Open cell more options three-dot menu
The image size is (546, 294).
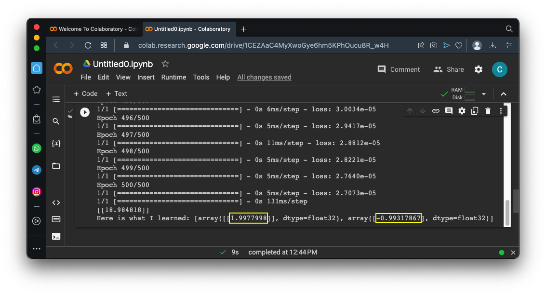click(x=501, y=111)
